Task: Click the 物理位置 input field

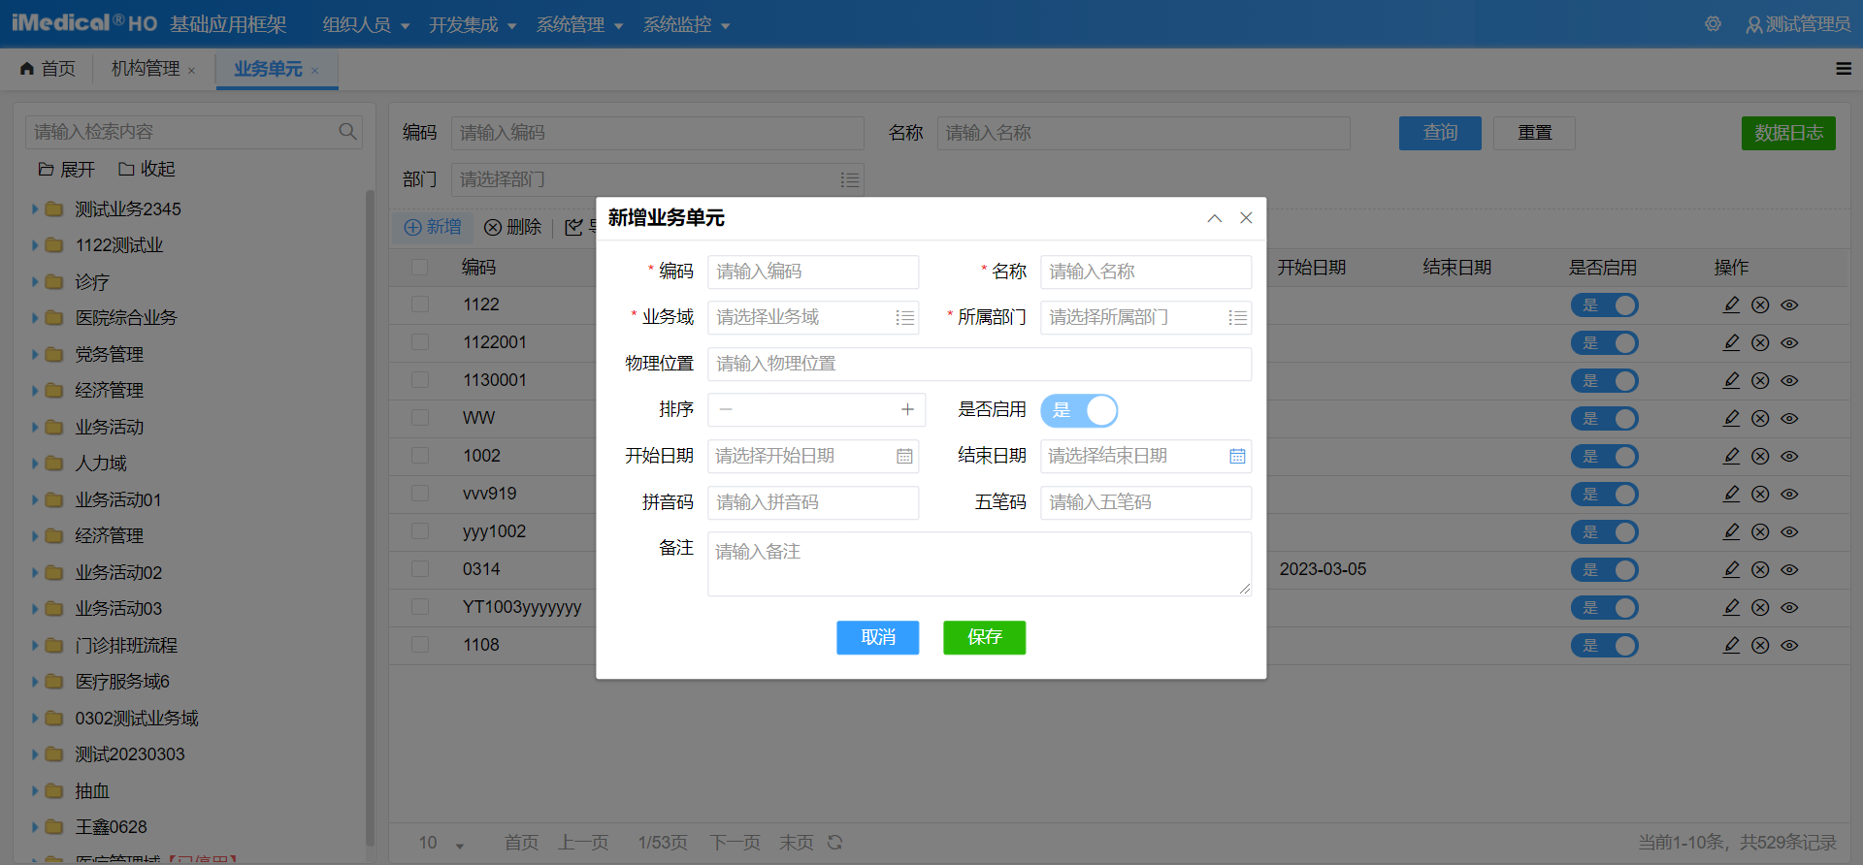Action: click(979, 365)
